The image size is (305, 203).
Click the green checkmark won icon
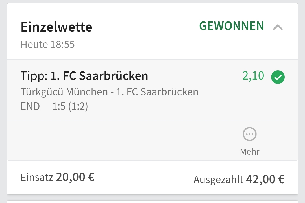point(278,78)
